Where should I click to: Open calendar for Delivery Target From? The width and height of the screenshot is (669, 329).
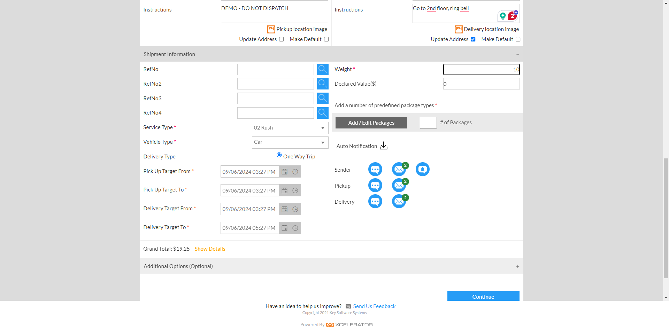(x=285, y=209)
